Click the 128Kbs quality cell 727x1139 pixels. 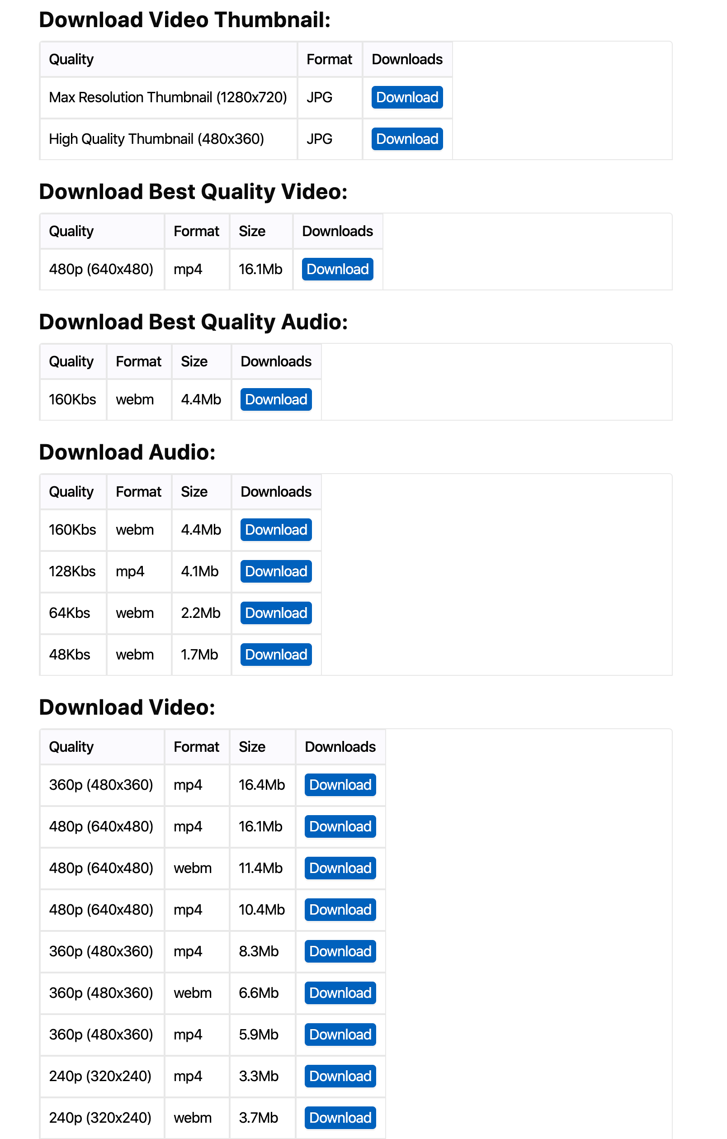73,571
